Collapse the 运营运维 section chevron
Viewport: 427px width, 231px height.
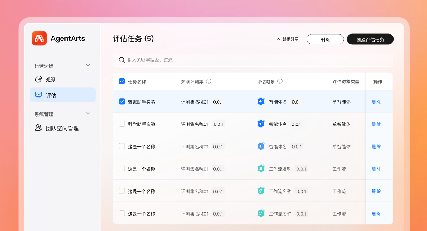[88, 65]
